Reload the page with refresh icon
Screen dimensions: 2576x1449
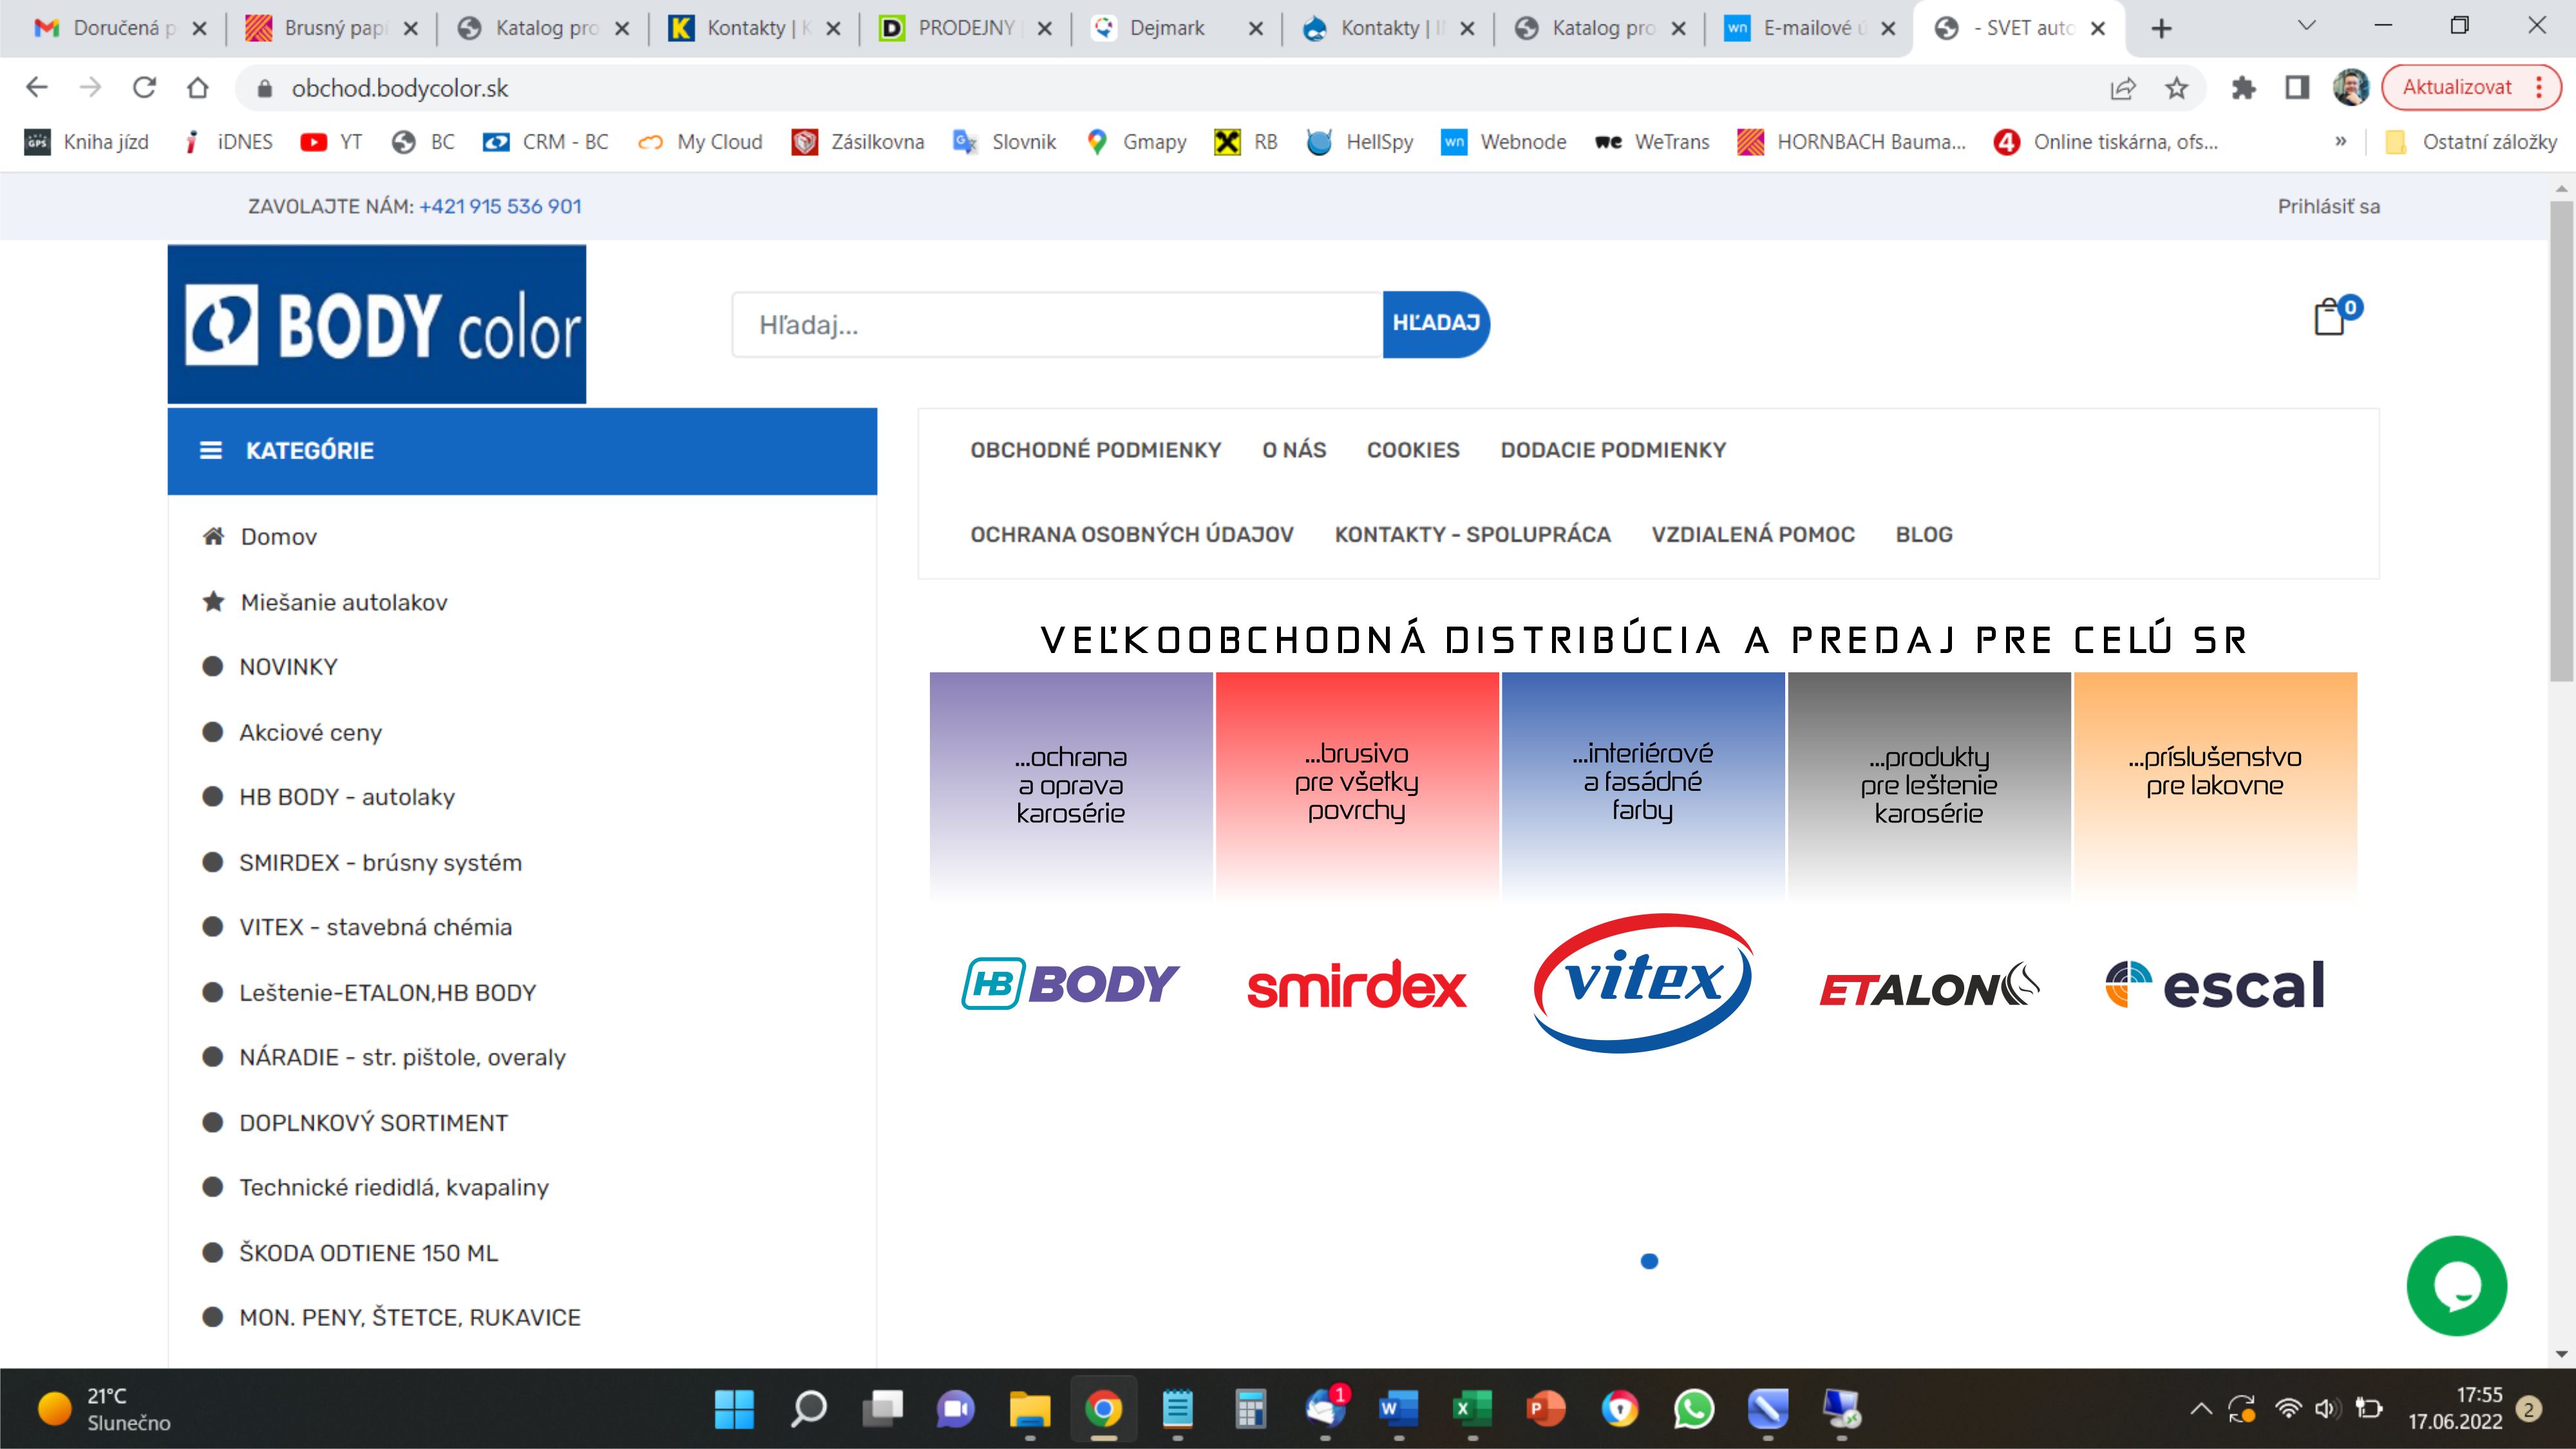point(144,88)
